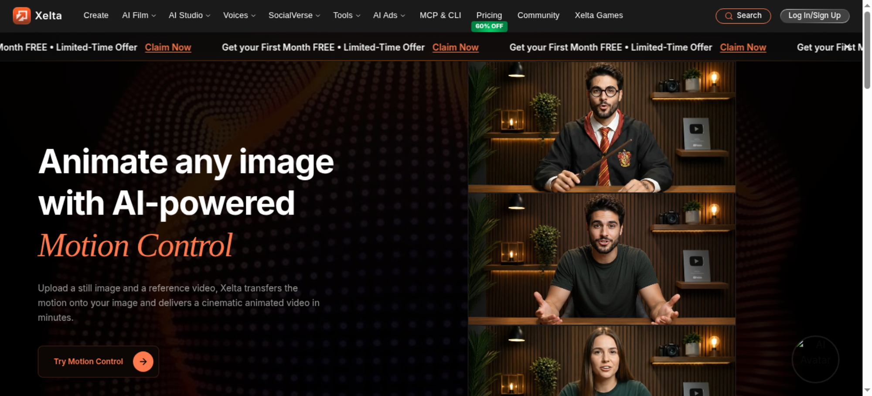Viewport: 872px width, 396px height.
Task: Click the Xelta logo icon
Action: [x=21, y=16]
